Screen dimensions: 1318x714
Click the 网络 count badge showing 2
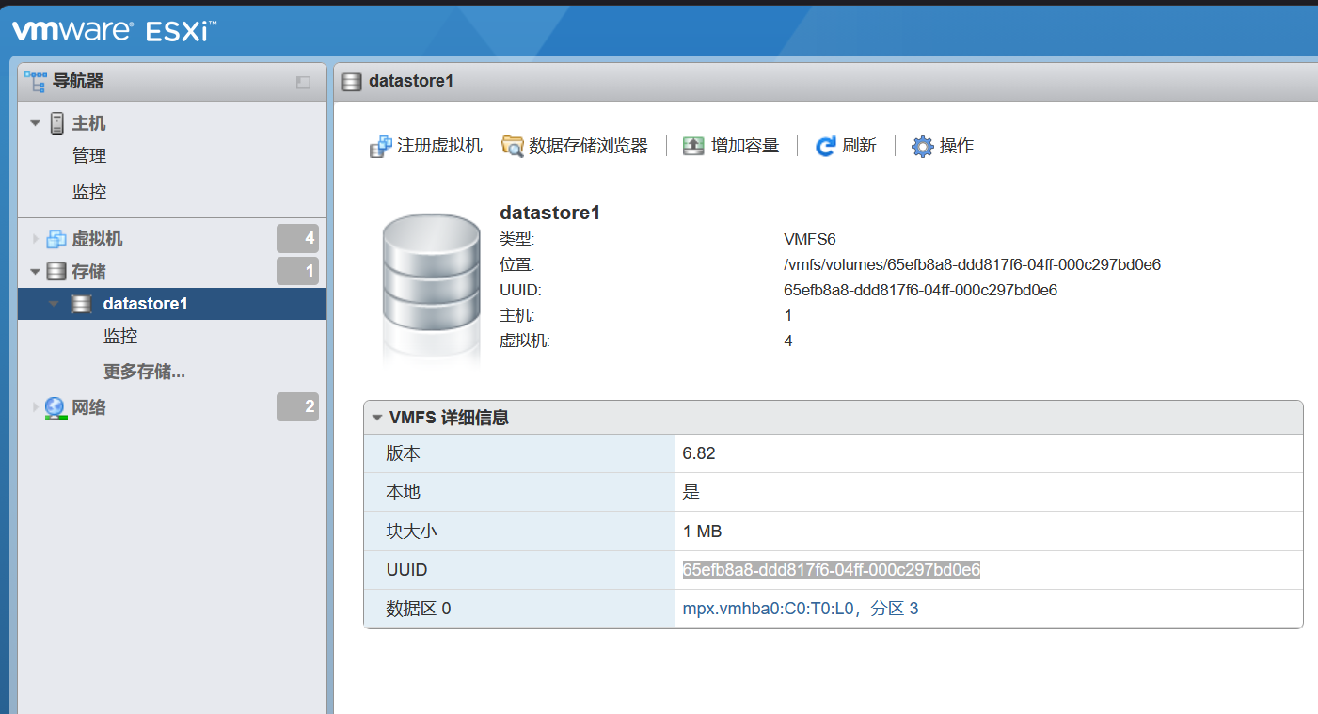297,407
